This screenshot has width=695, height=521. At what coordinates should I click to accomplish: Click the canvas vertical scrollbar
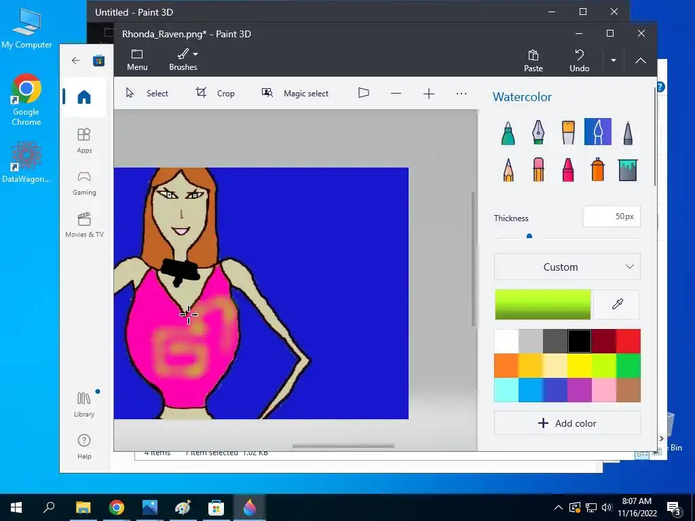pos(473,260)
